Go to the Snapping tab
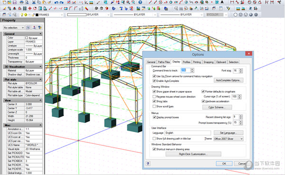 click(x=209, y=62)
